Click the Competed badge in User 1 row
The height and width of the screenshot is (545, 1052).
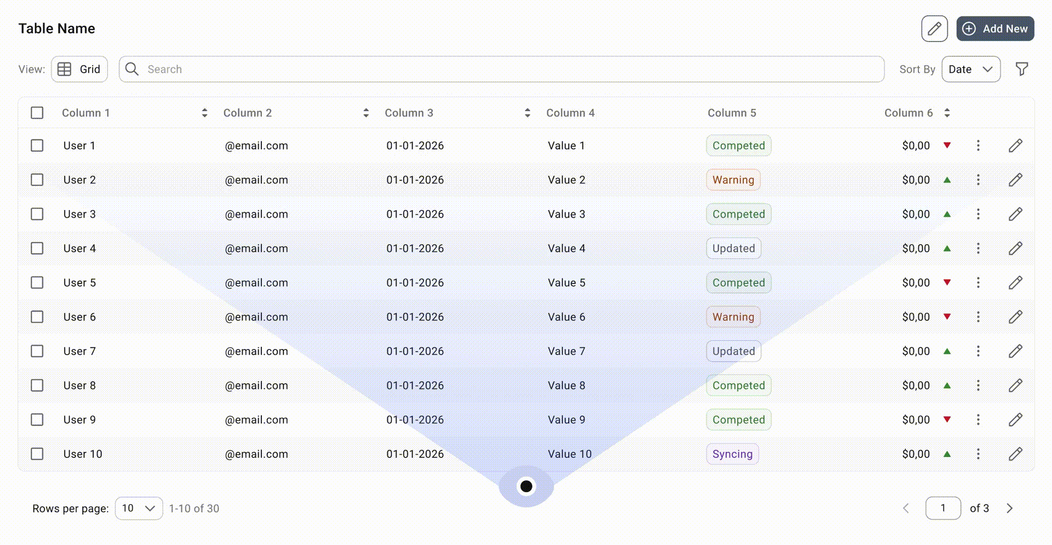(739, 146)
